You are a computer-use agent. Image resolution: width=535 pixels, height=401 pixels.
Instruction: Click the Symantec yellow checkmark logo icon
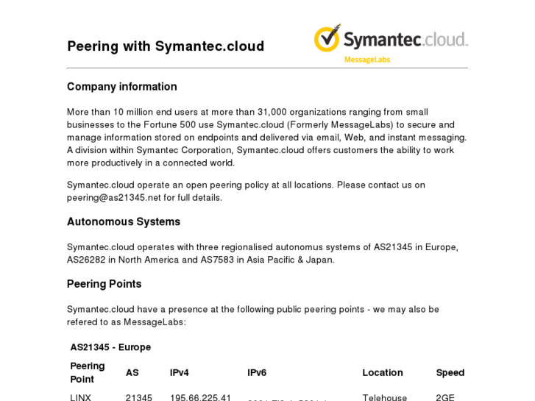[327, 38]
